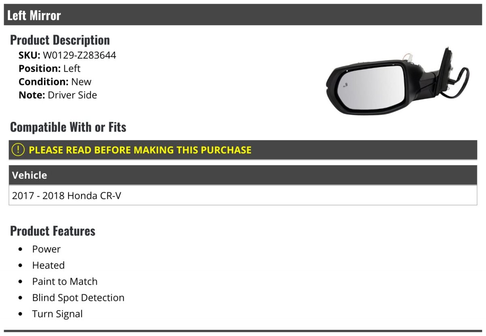The height and width of the screenshot is (336, 486).
Task: Click the Turn Signal feature item
Action: pos(58,314)
